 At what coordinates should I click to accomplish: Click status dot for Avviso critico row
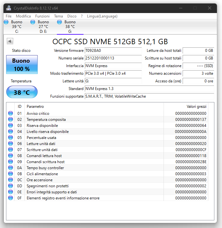pyautogui.click(x=10, y=113)
